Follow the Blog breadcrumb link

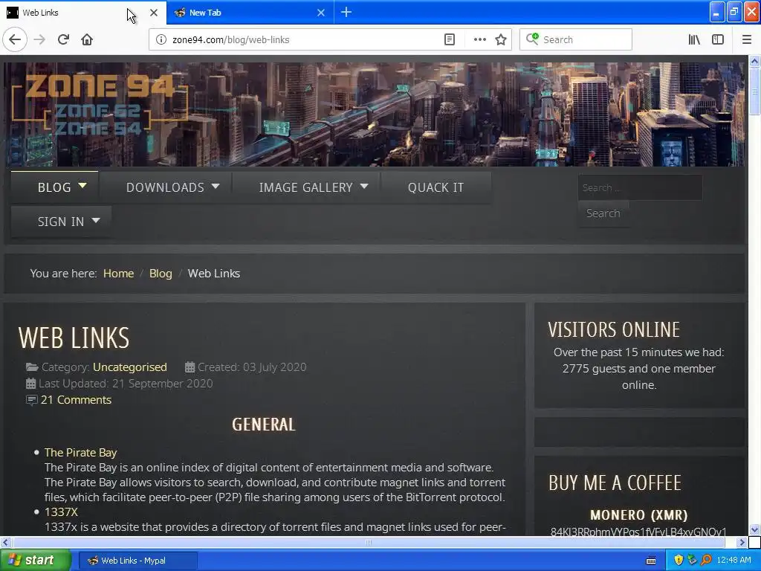pyautogui.click(x=161, y=274)
